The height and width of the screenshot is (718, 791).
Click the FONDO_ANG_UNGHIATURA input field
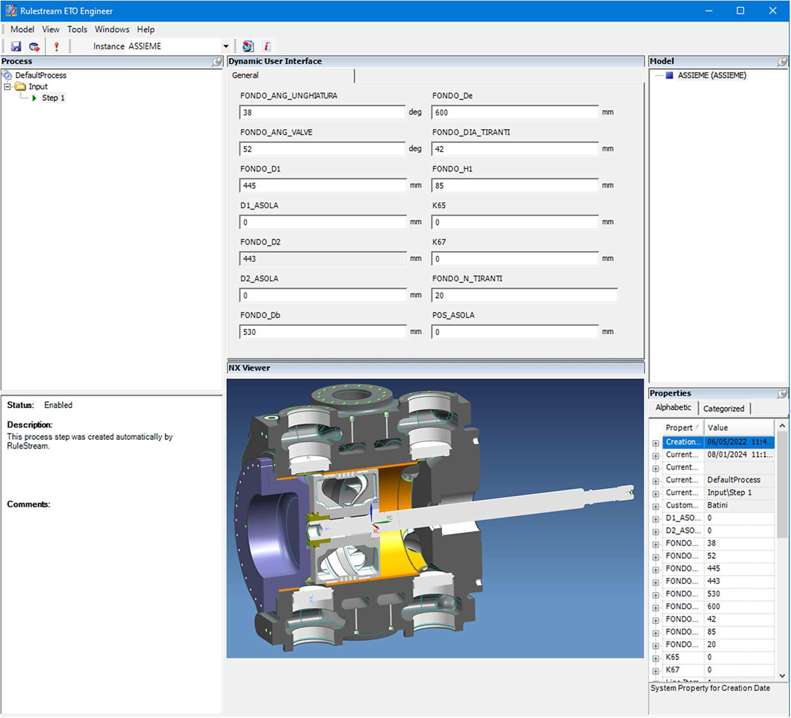click(x=322, y=112)
